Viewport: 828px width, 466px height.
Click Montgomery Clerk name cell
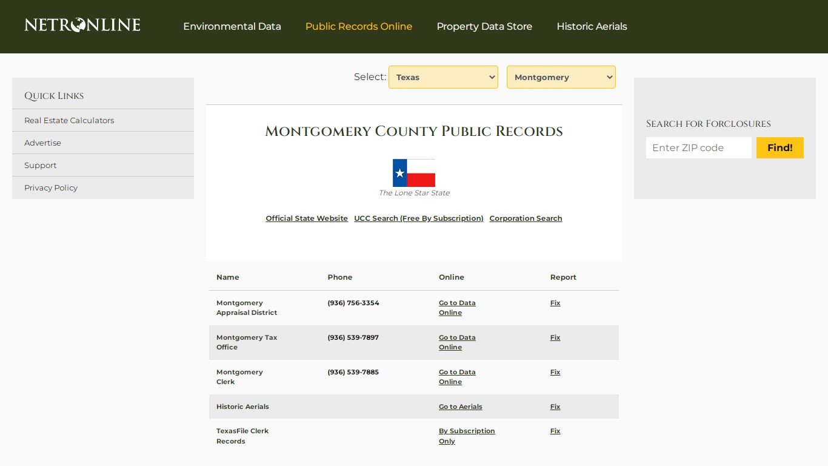pyautogui.click(x=239, y=377)
